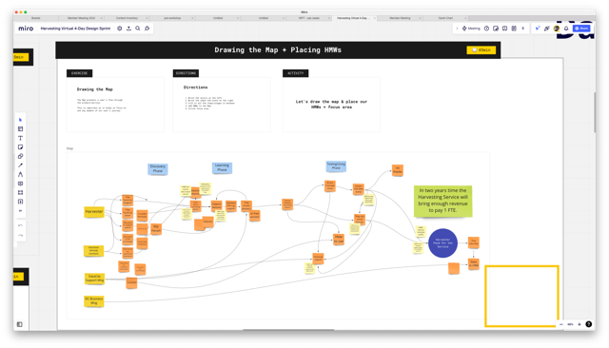Click the export board upload icon
609x348 pixels.
128,29
